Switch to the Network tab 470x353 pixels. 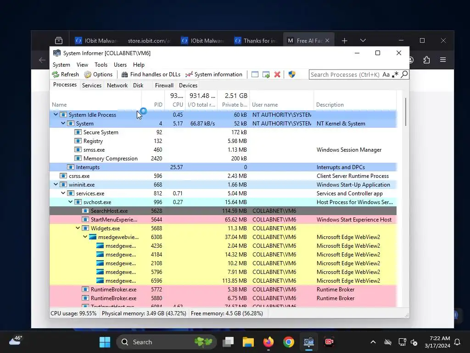point(117,85)
